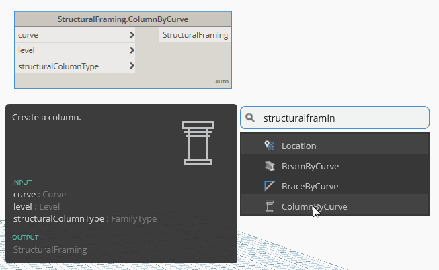Image resolution: width=439 pixels, height=270 pixels.
Task: Click the magnifier icon in the search box
Action: click(250, 118)
